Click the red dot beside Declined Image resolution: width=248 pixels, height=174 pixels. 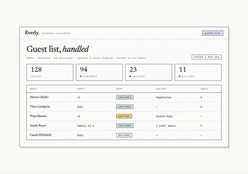[x=179, y=77]
